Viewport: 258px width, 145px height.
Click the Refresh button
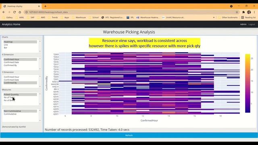[x=129, y=135]
